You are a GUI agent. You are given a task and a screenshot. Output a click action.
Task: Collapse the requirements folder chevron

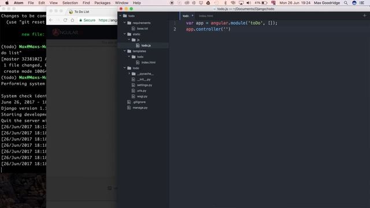125,23
